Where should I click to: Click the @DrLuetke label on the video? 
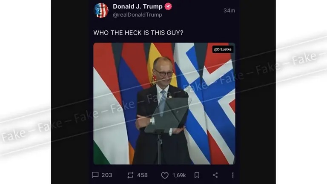(223, 49)
